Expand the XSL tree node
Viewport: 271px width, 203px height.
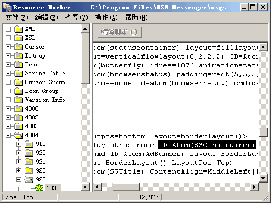8,38
